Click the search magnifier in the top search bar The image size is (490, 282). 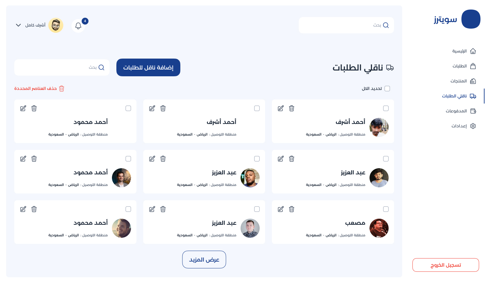386,25
